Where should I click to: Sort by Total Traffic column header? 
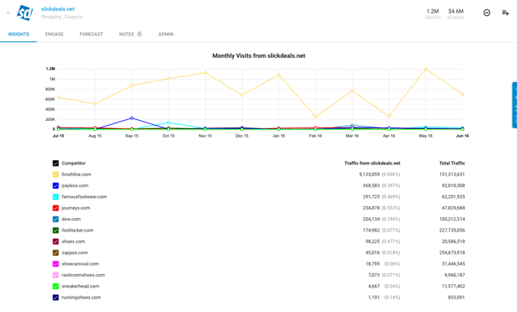(x=451, y=163)
